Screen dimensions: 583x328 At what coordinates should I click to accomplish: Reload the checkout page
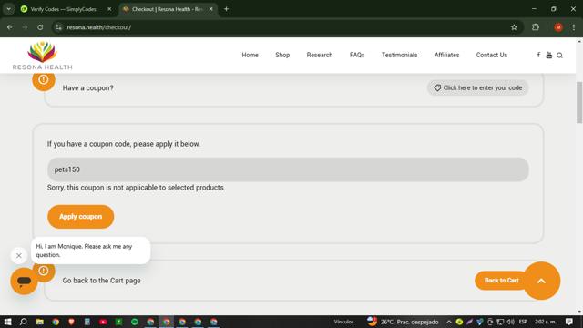[x=40, y=27]
